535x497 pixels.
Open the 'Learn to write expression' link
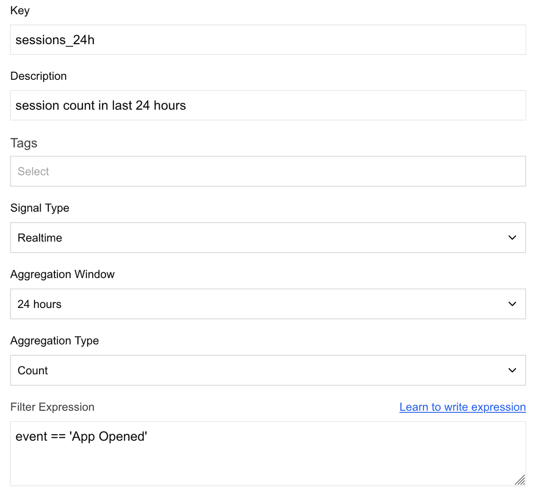pos(462,407)
